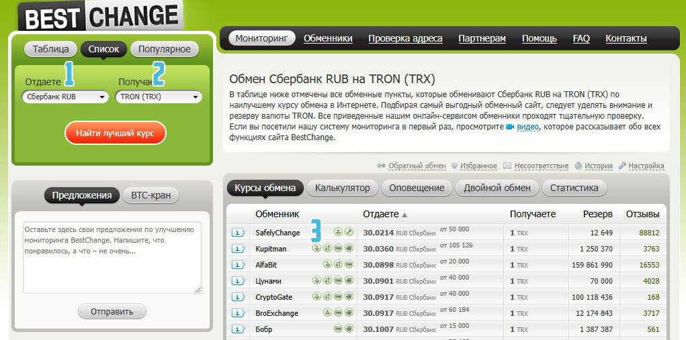The image size is (686, 340).
Task: Select the Предложения tab
Action: click(82, 196)
